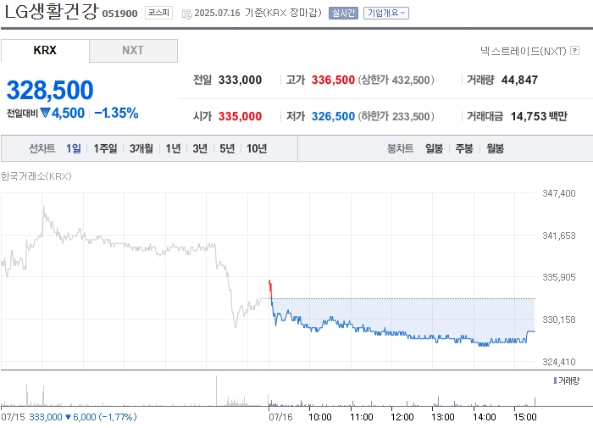Click the blue down-triangle icon beside 4,500

45,113
